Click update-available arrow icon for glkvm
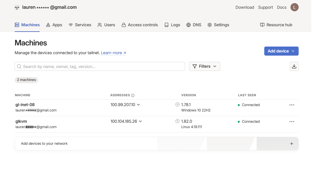Image resolution: width=313 pixels, height=169 pixels. tap(177, 121)
